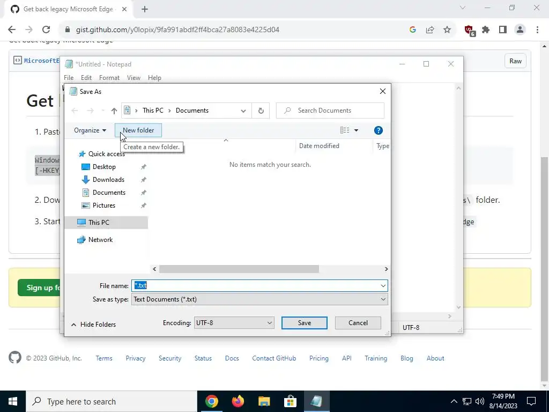Click the Search Documents field
This screenshot has height=412, width=549.
click(330, 111)
